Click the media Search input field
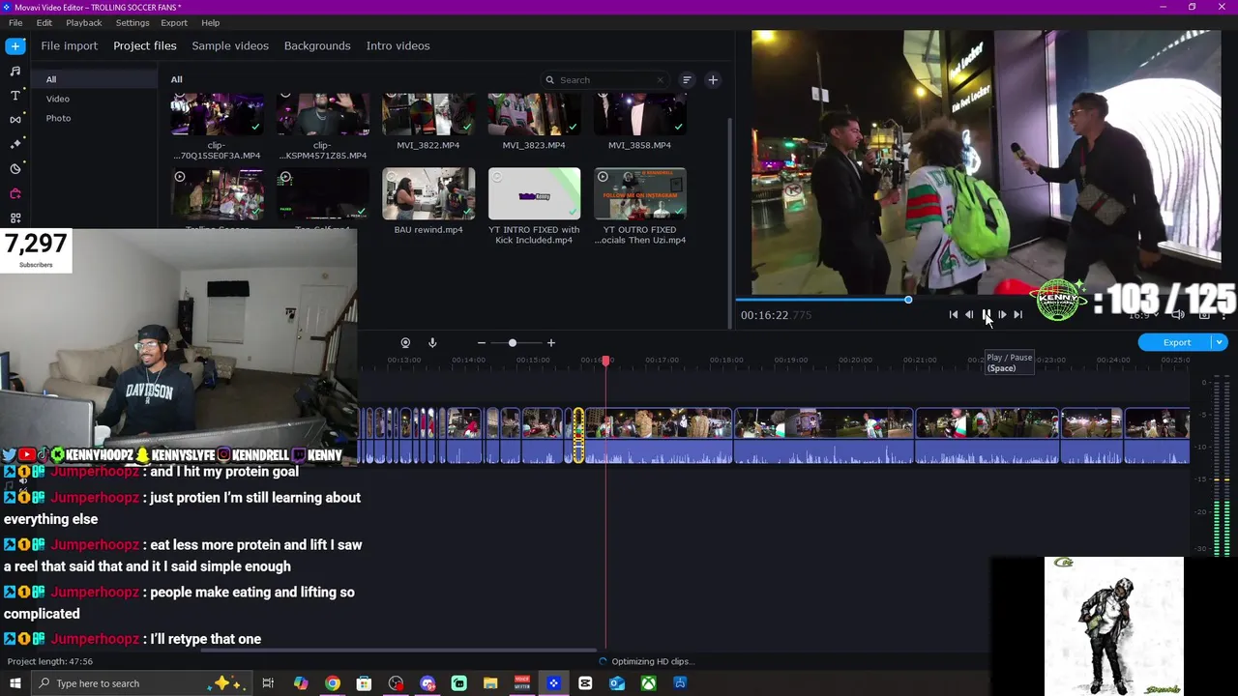 pyautogui.click(x=604, y=80)
